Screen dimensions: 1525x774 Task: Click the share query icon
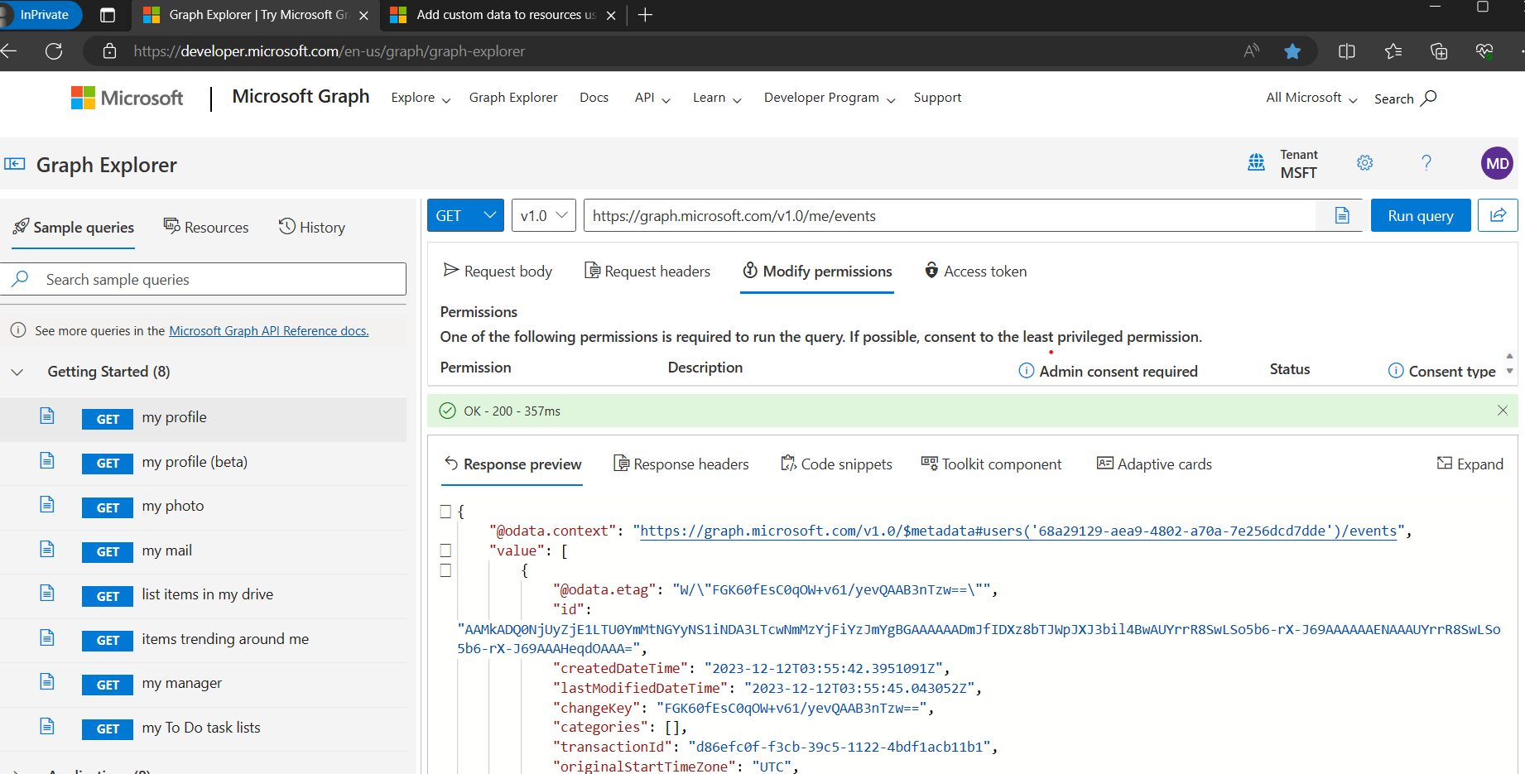[1498, 215]
